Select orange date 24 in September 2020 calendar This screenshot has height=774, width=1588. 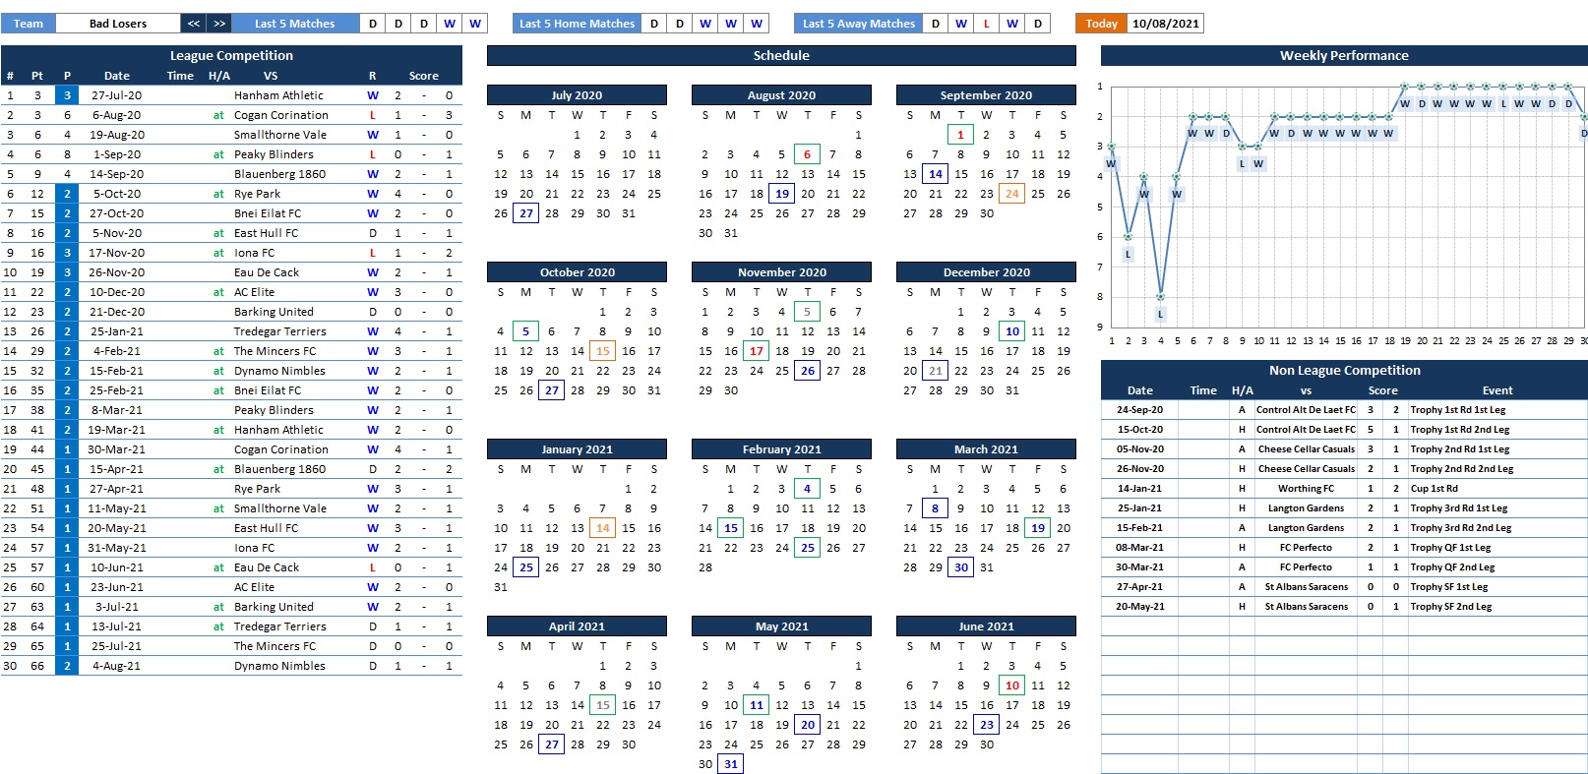1011,194
